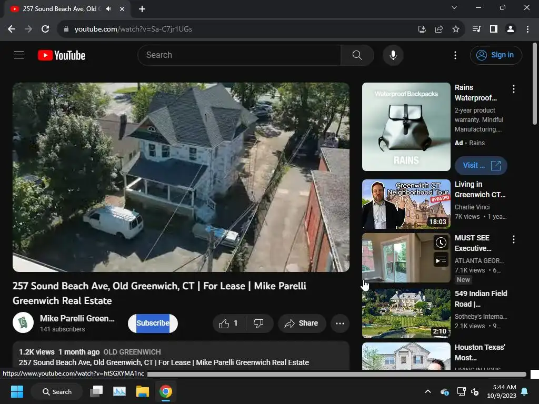Open options for MUST SEE Executive video
Screen dimensions: 539x404
(514, 239)
